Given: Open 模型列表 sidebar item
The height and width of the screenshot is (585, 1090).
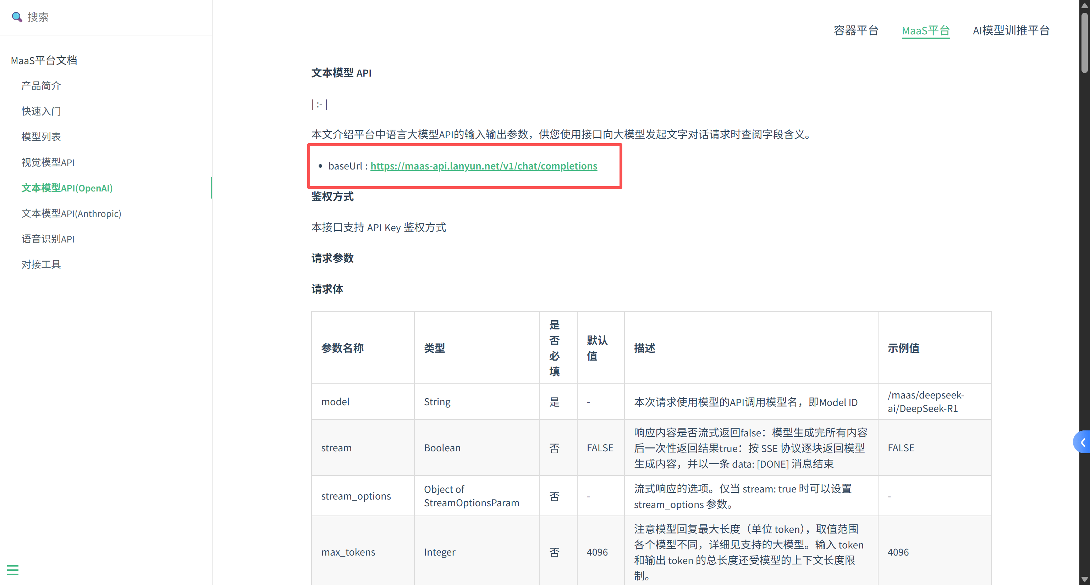Looking at the screenshot, I should (41, 136).
